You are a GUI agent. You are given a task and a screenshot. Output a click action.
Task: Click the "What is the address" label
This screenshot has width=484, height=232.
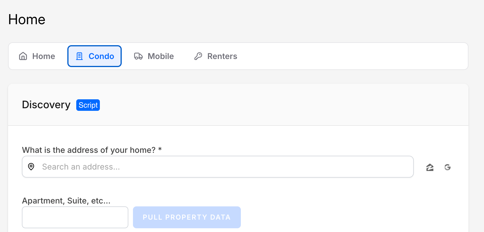tap(89, 150)
